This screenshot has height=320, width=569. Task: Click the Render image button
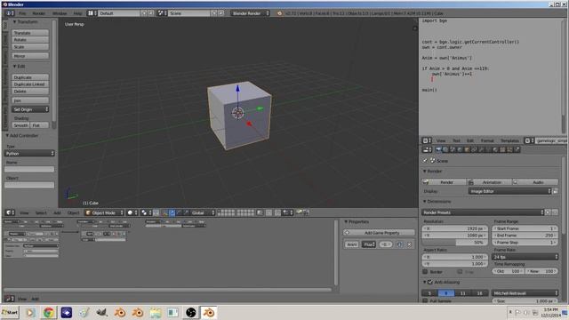(445, 182)
